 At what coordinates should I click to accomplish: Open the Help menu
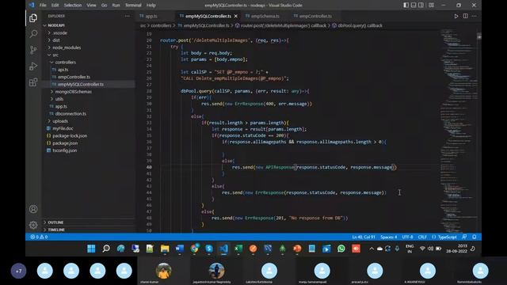click(x=151, y=6)
